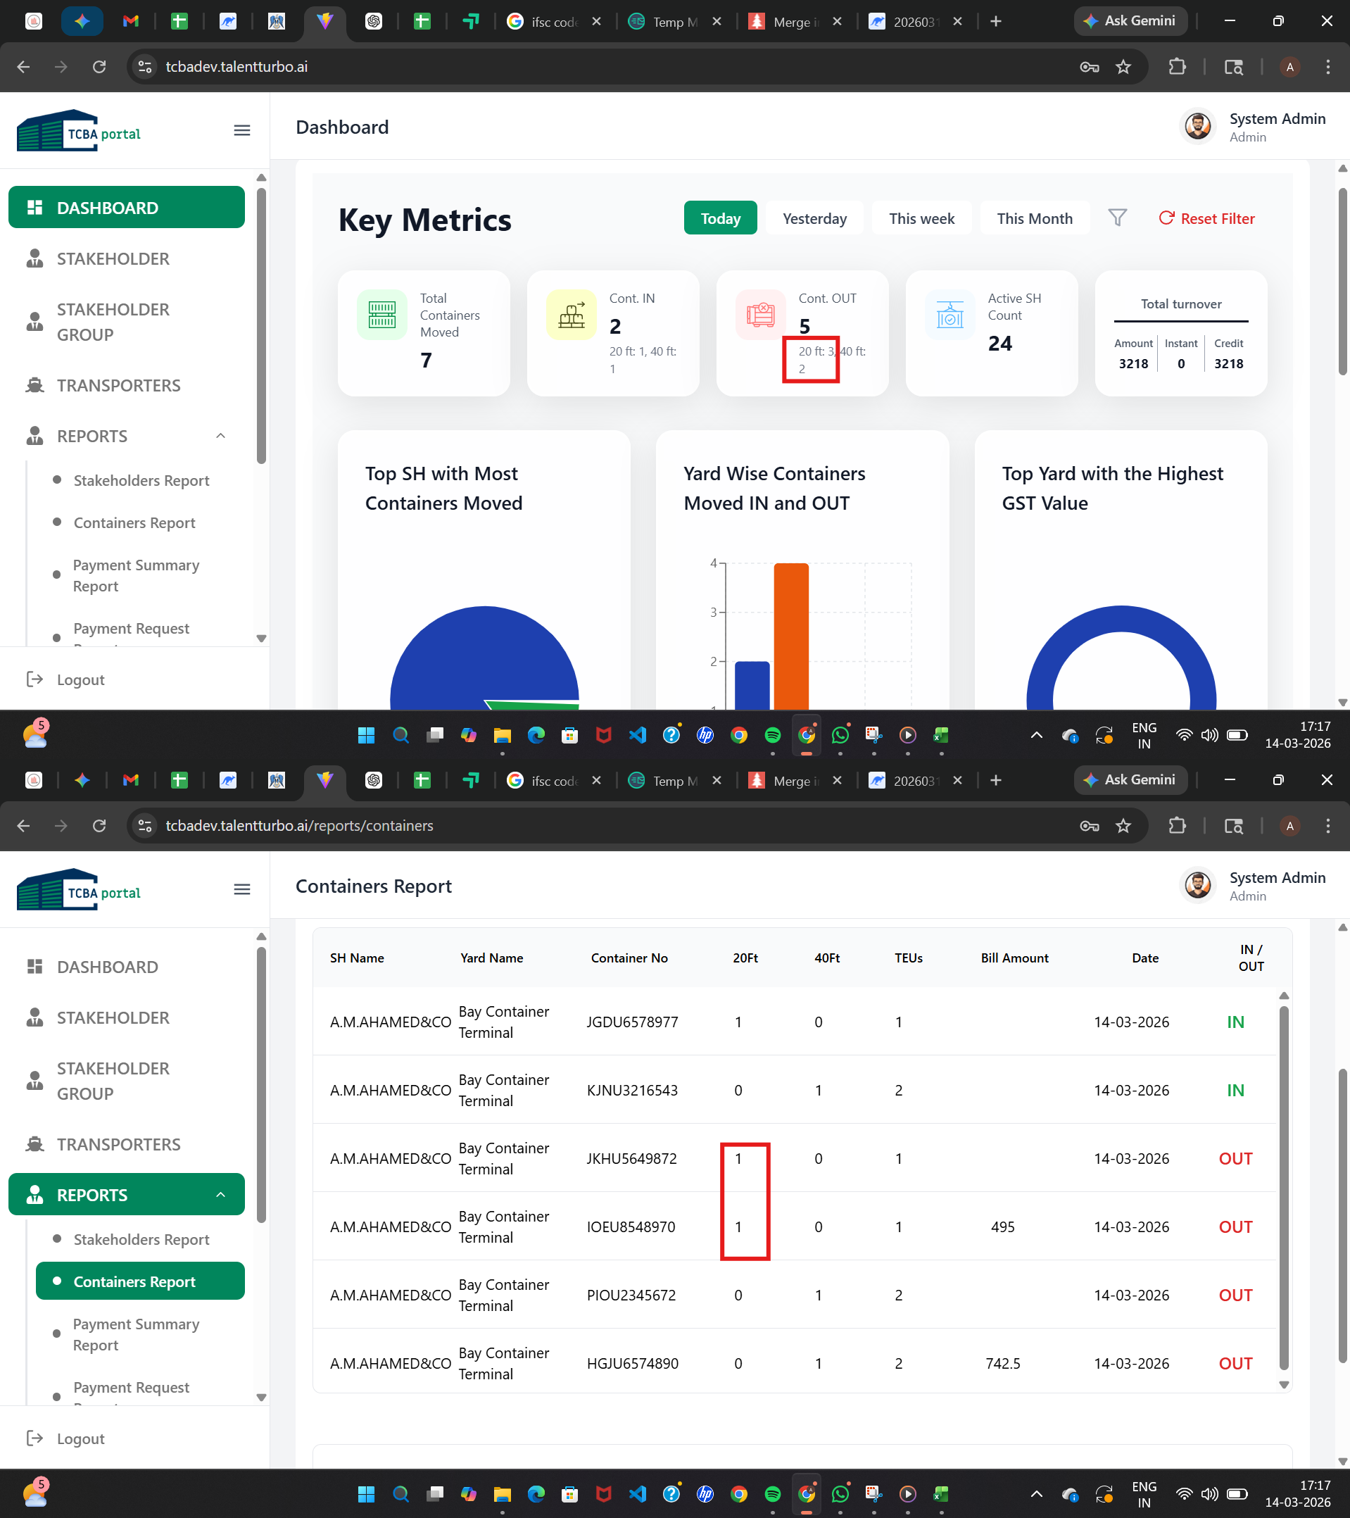The image size is (1350, 1518).
Task: Collapse REPORTS chevron in the Dashboard sidebar
Action: coord(220,436)
